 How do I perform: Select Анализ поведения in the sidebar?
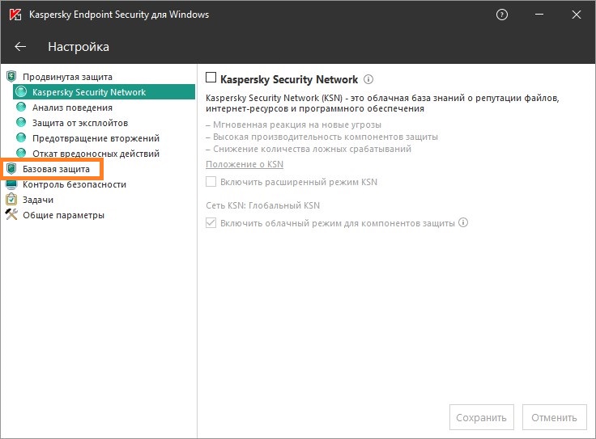[x=72, y=108]
